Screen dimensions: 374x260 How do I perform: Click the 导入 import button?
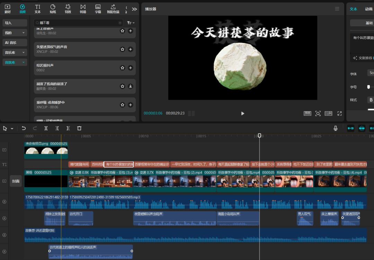point(16,23)
